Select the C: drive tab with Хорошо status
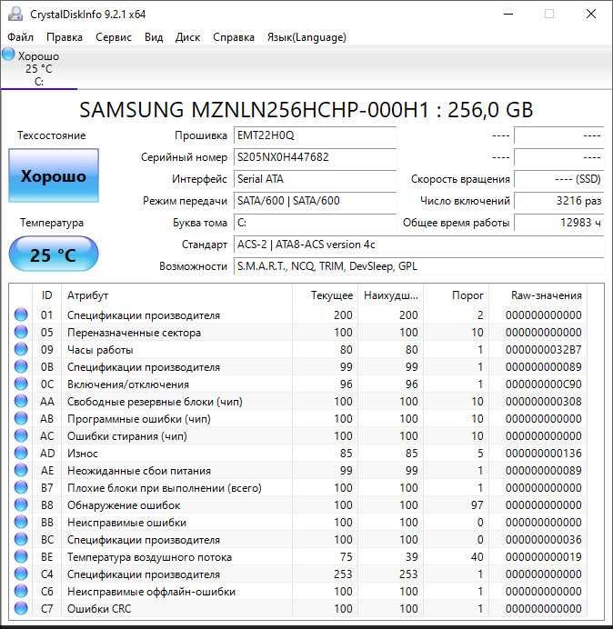 38,68
